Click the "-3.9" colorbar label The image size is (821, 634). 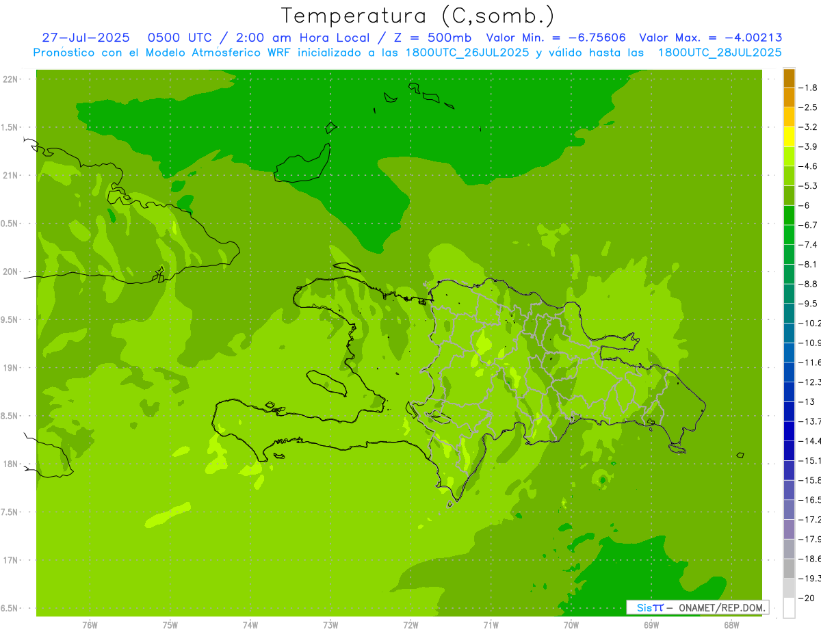808,146
